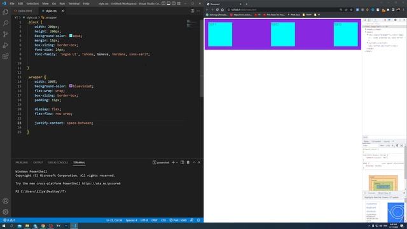Open the Extensions view
407x229 pixels.
pyautogui.click(x=6, y=57)
